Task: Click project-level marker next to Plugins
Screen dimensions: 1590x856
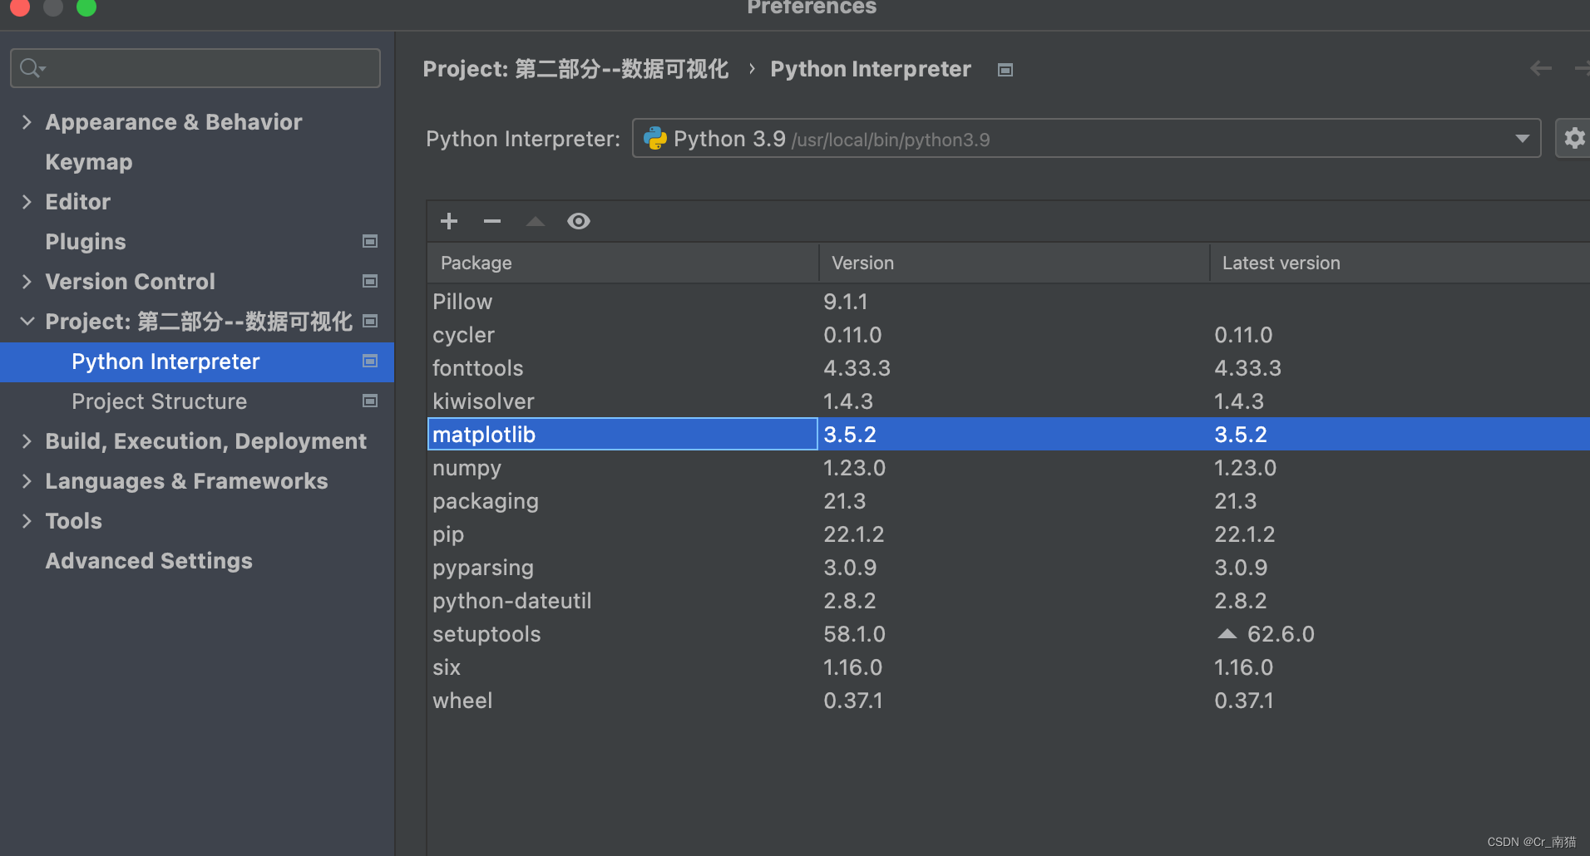Action: [x=370, y=241]
